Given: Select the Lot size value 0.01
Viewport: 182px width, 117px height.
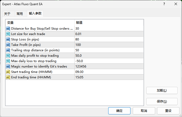Looking at the screenshot, I should (78, 34).
